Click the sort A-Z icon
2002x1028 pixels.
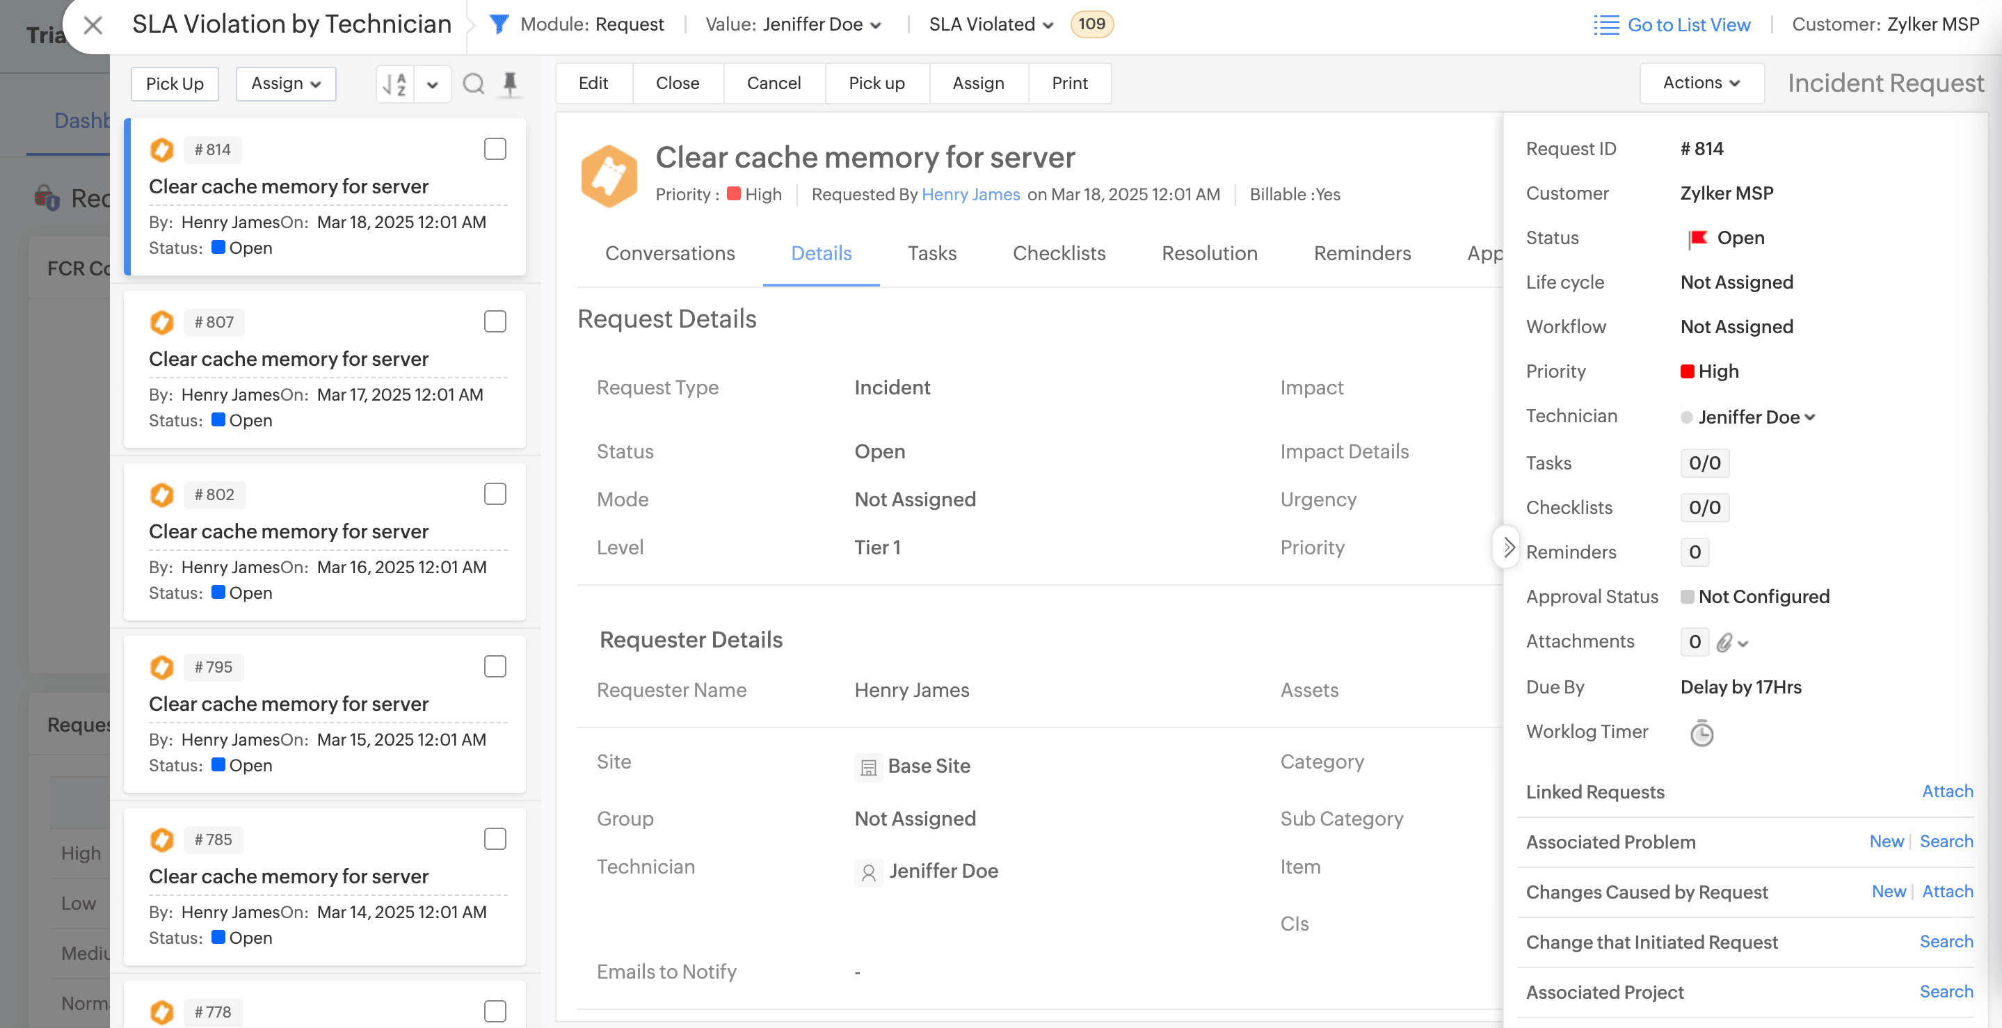(396, 84)
